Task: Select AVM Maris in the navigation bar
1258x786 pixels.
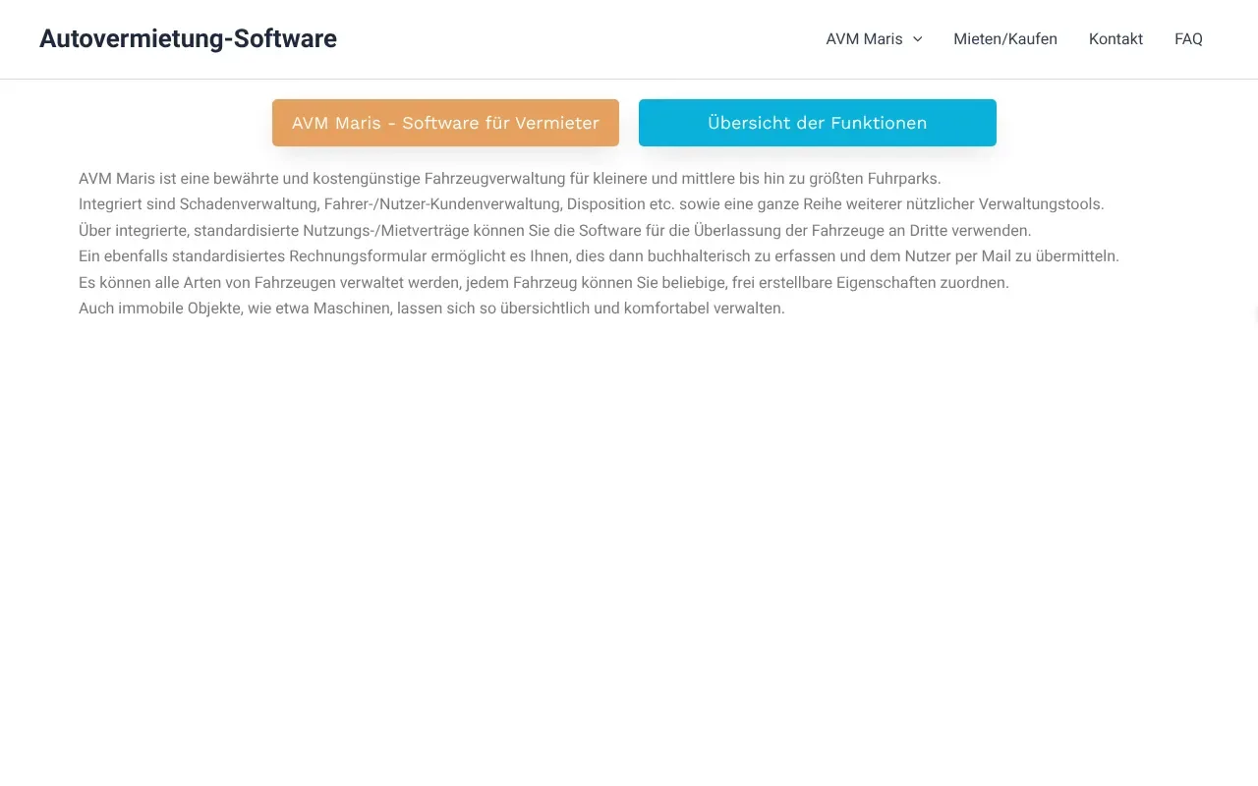Action: point(864,39)
